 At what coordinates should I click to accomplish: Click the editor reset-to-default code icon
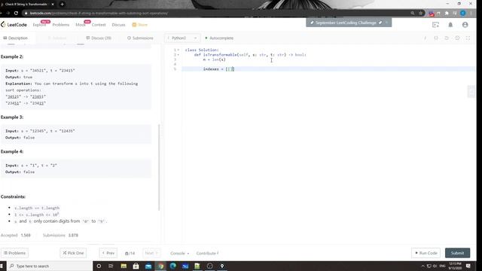point(457,38)
